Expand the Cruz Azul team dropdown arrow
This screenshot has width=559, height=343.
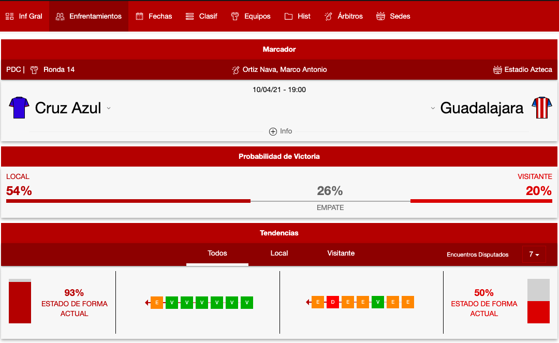(x=109, y=108)
